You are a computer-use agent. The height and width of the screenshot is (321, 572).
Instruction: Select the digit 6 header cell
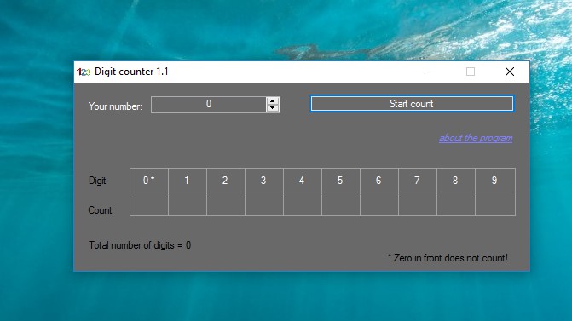click(379, 180)
